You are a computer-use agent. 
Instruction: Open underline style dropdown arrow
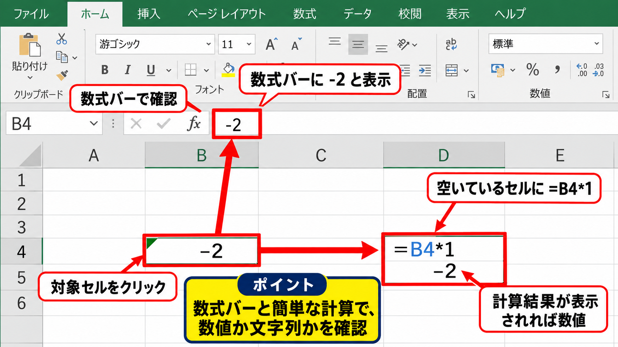point(169,70)
